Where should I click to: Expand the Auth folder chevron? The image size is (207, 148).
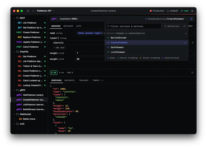[x=14, y=124]
